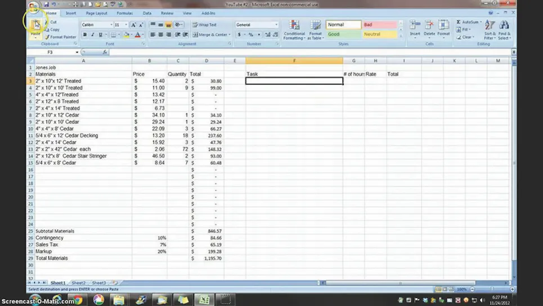Switch to the Page Layout tab
The width and height of the screenshot is (543, 306).
(x=97, y=13)
